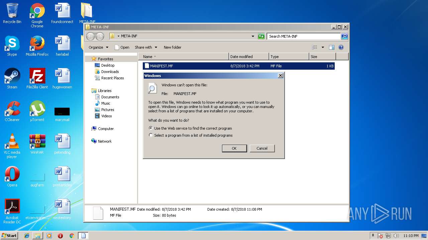Click New folder in the toolbar
The width and height of the screenshot is (428, 240).
173,47
